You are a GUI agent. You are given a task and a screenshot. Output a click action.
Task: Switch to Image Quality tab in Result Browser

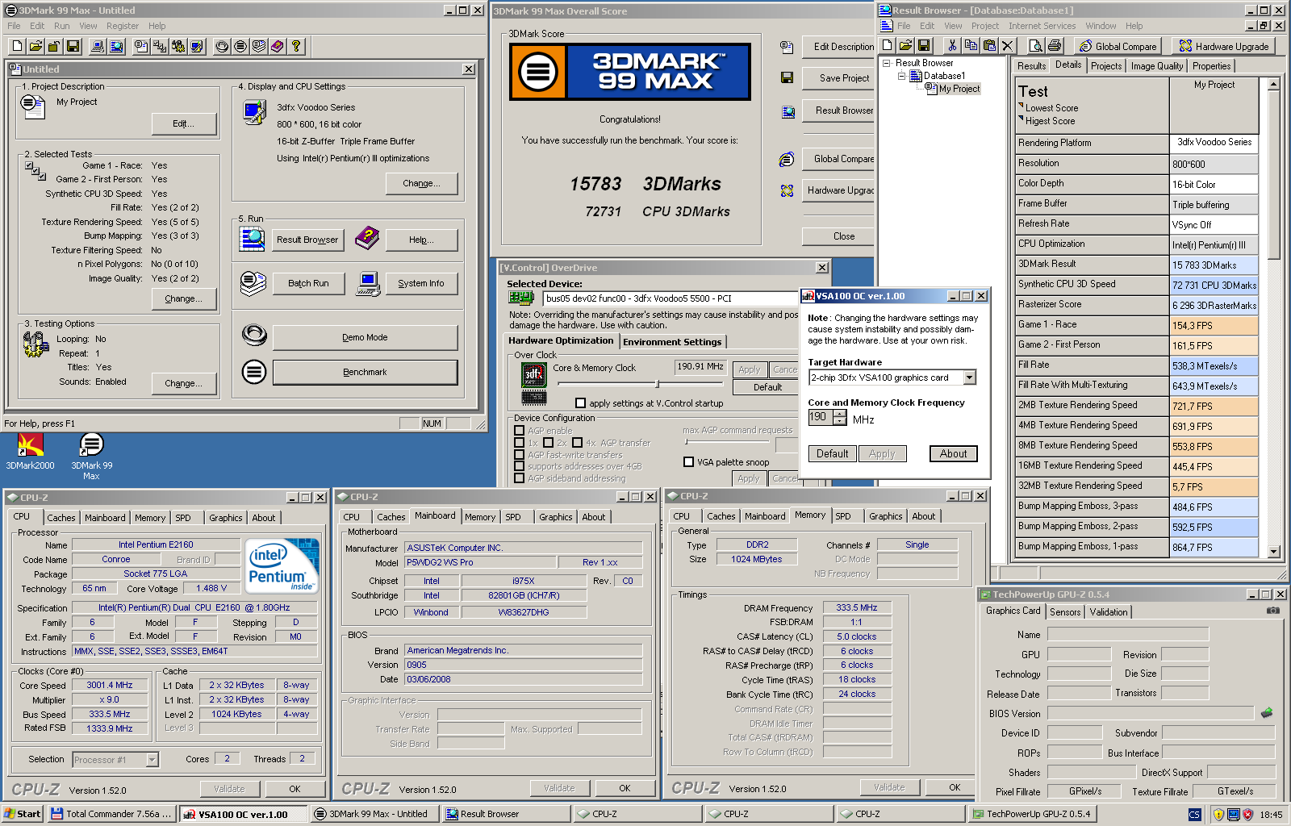point(1156,66)
